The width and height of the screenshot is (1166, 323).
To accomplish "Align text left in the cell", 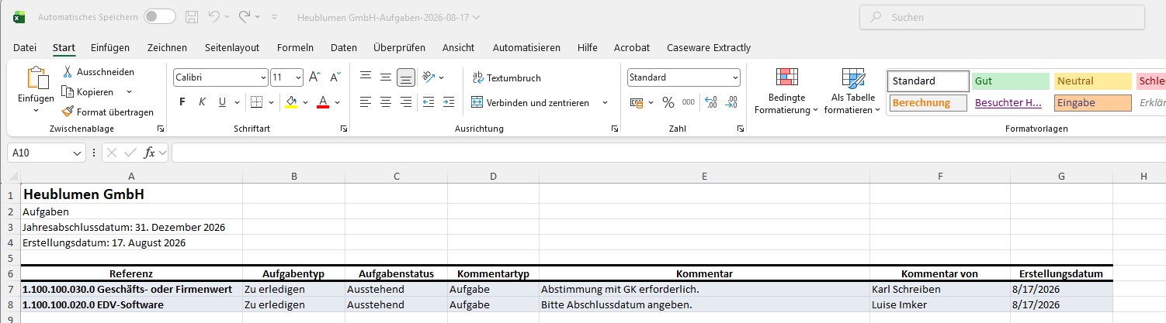I will pyautogui.click(x=365, y=102).
